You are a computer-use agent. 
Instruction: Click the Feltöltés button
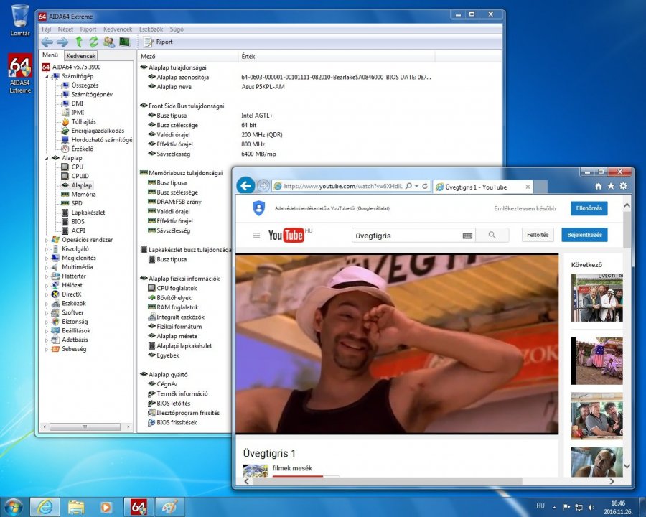538,235
